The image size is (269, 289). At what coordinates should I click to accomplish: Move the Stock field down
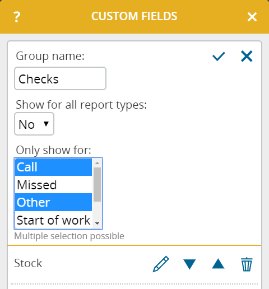point(189,264)
